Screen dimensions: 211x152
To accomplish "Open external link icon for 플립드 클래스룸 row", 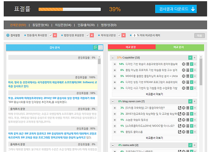I will (180, 132).
